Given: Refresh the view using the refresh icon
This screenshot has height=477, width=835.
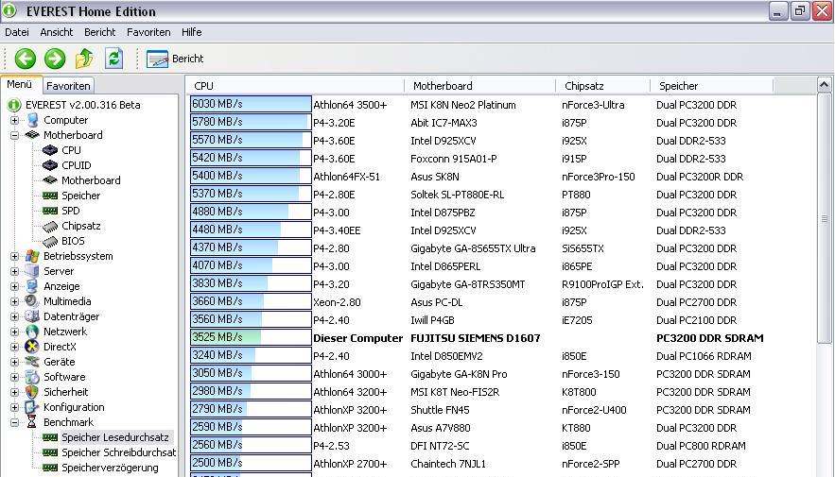Looking at the screenshot, I should pyautogui.click(x=114, y=59).
